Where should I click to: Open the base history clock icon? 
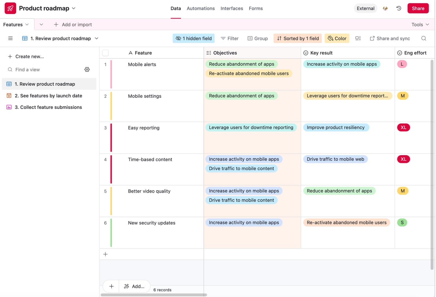[x=399, y=8]
